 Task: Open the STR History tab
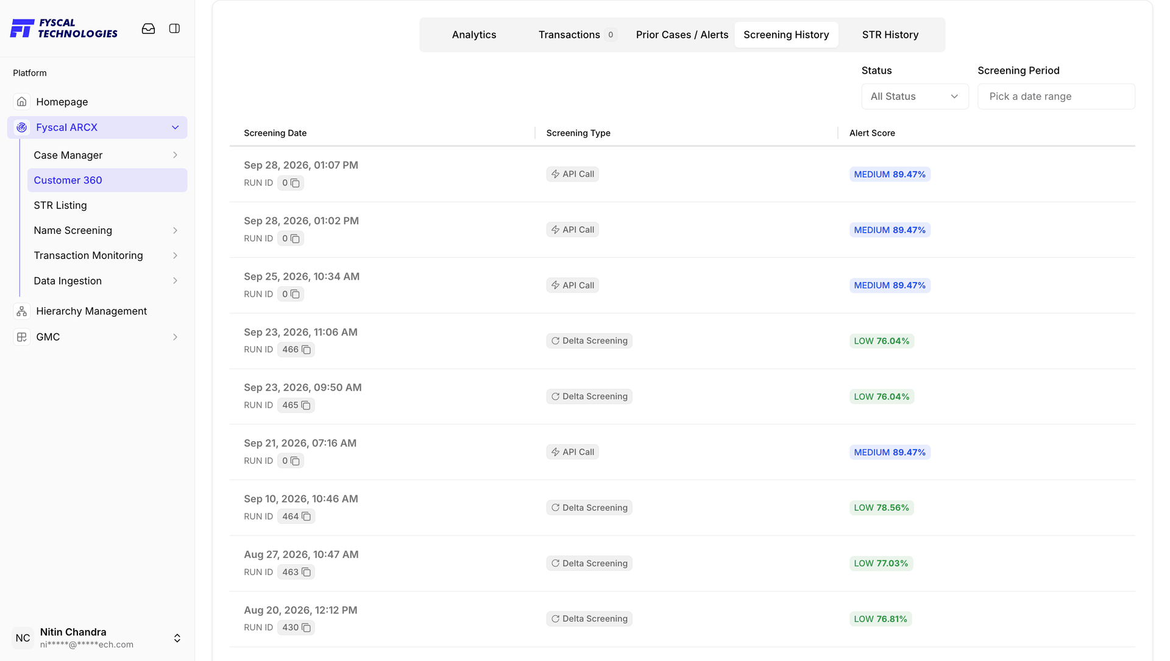click(890, 35)
